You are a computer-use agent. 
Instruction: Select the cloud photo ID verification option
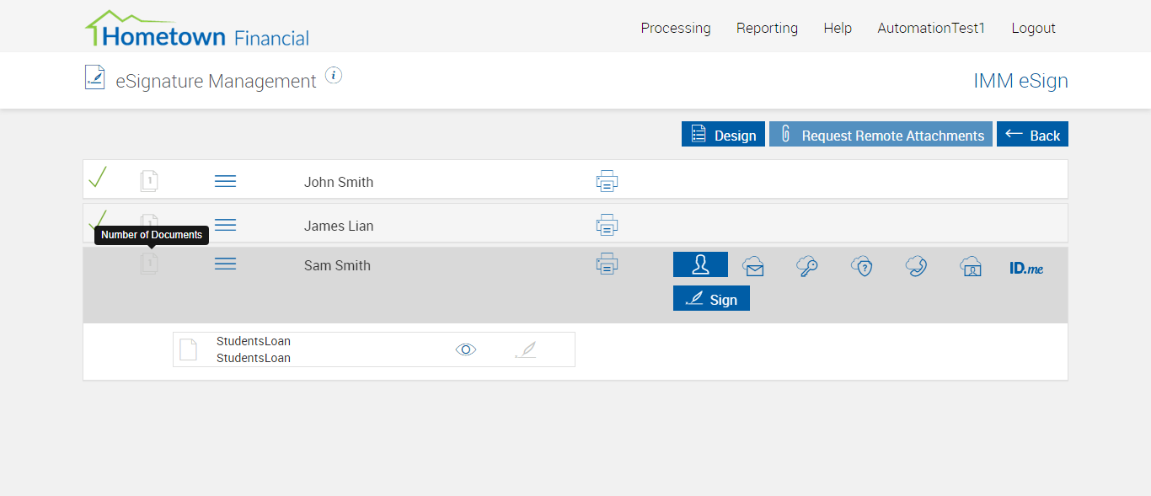click(x=971, y=267)
